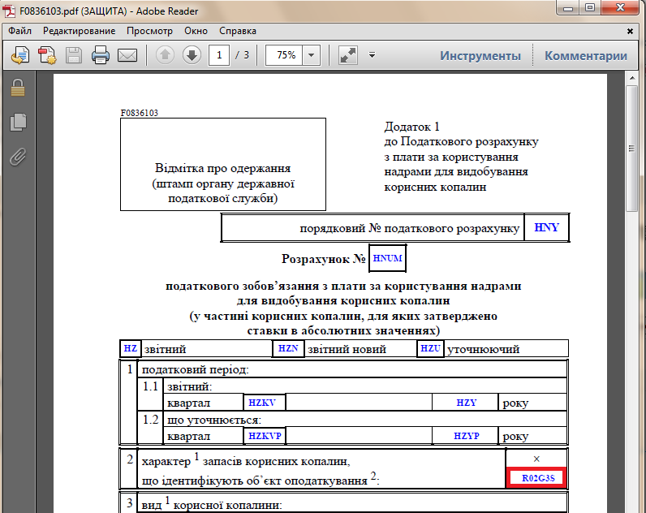Go to the previous page arrow
Screen dimensions: 646x513
coord(165,55)
